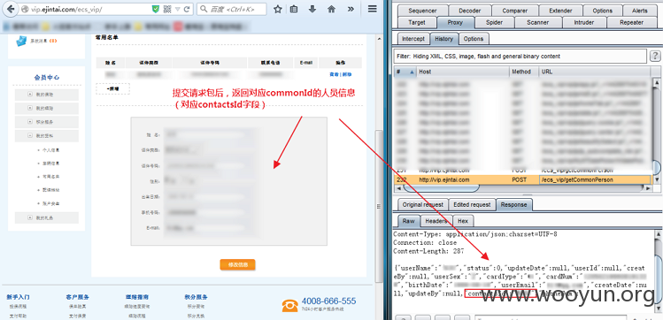Expand the first member center menu item
Image resolution: width=663 pixels, height=320 pixels.
30,94
